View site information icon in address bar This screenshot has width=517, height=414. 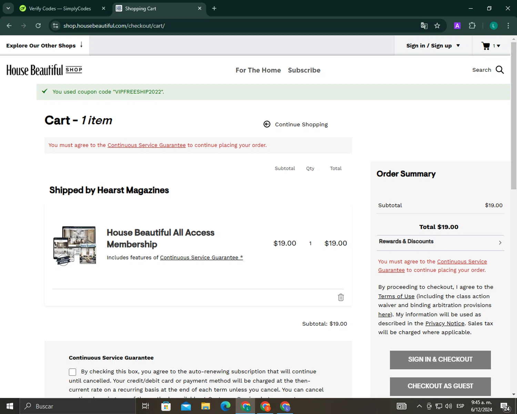55,26
